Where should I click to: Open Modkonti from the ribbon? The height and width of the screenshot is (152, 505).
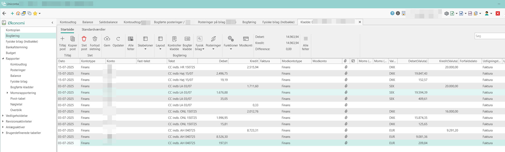[246, 42]
